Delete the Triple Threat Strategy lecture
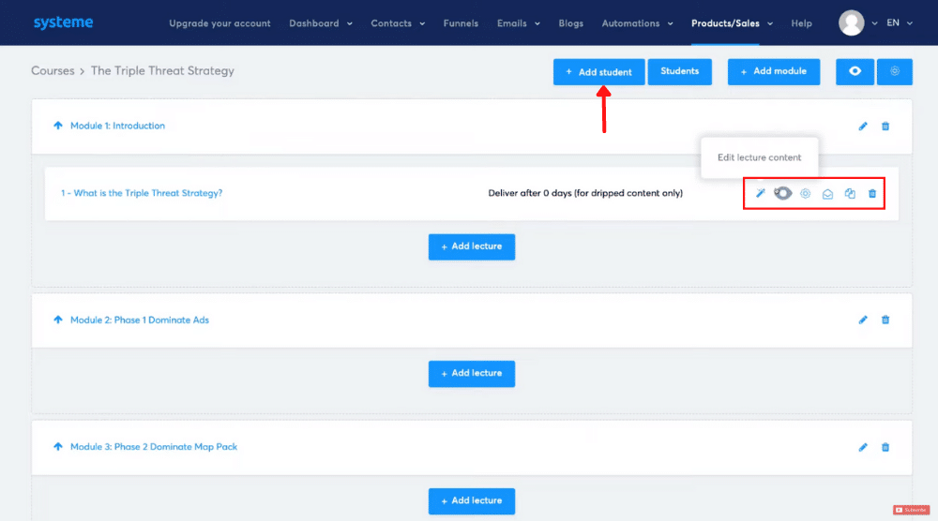Viewport: 938px width, 521px height. pos(872,194)
